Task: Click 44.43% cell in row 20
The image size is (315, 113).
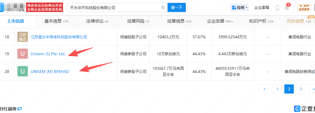Action: [199, 72]
